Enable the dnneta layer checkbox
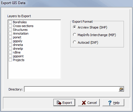133x112 pixels. (10, 45)
